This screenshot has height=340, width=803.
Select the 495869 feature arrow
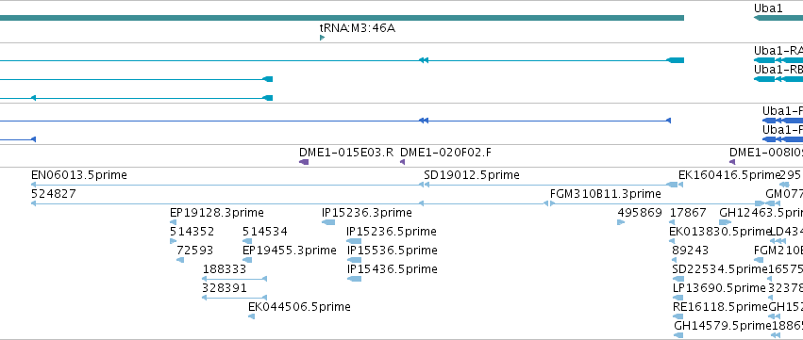[x=621, y=222]
